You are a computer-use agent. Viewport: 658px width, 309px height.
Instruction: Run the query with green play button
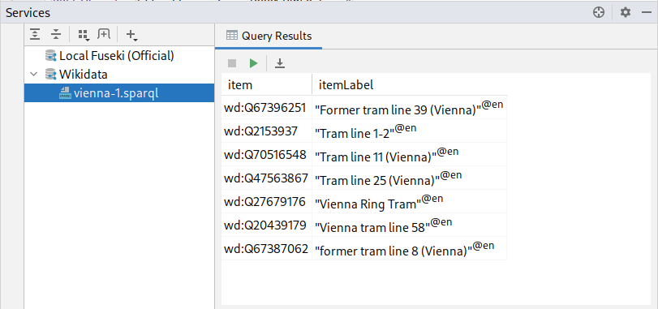click(253, 63)
